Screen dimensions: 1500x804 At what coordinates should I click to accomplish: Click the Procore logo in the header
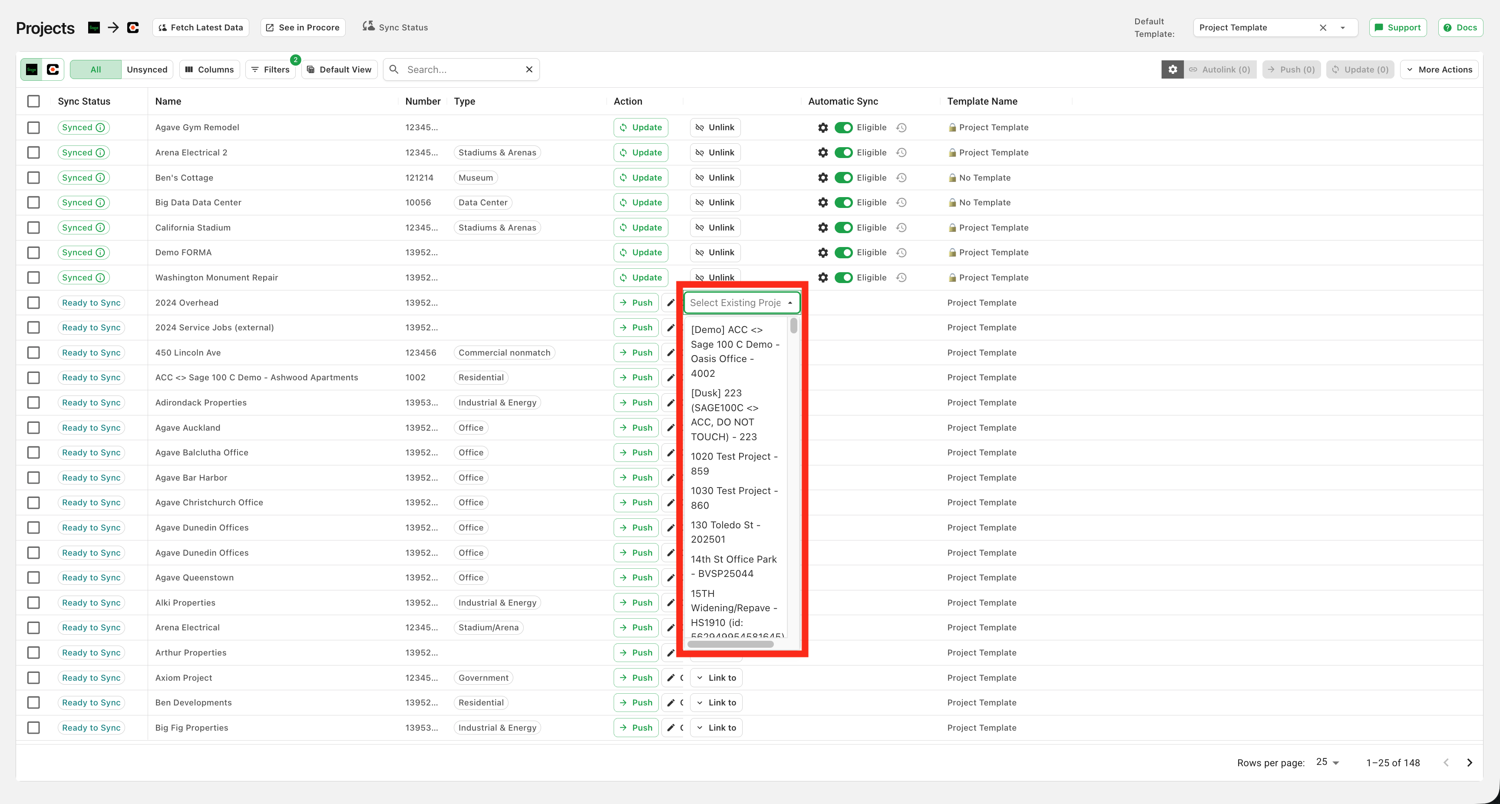click(x=133, y=27)
